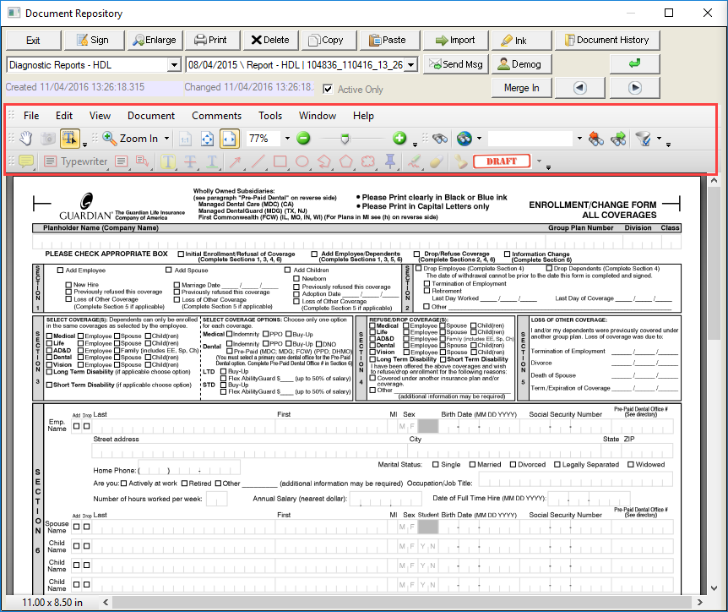The width and height of the screenshot is (728, 612).
Task: Open the Comments menu
Action: pos(216,116)
